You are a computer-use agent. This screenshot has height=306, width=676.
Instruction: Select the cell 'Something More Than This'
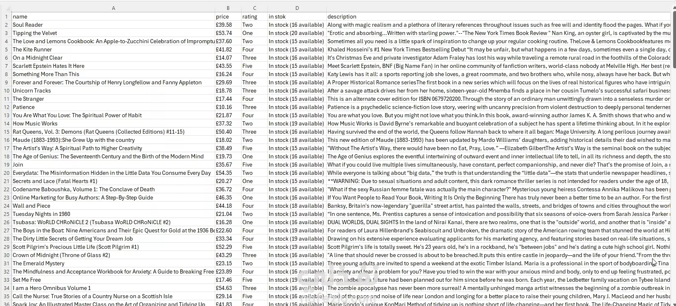pos(113,74)
